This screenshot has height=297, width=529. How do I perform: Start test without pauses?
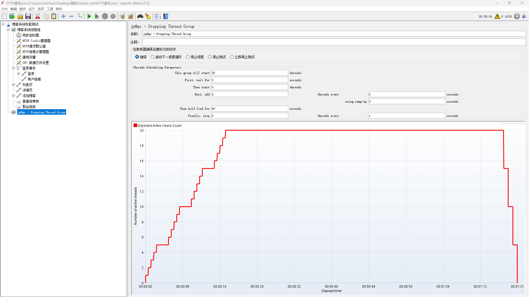(x=97, y=16)
